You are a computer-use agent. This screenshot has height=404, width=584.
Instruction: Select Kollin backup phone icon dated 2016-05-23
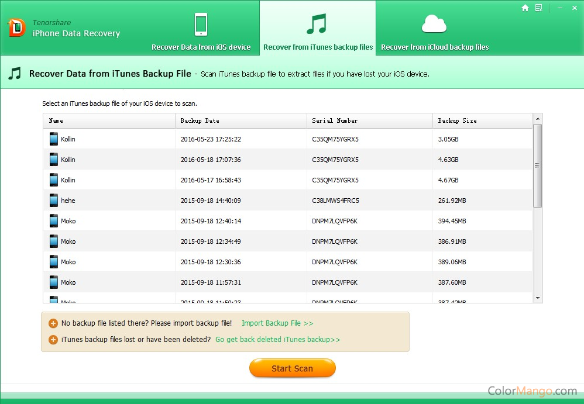pos(54,139)
